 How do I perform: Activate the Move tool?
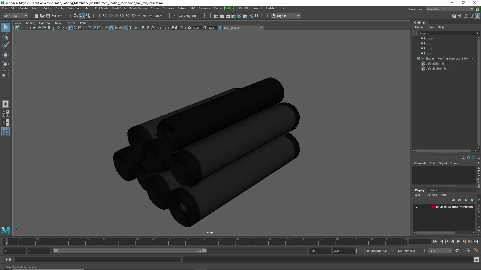(6, 55)
